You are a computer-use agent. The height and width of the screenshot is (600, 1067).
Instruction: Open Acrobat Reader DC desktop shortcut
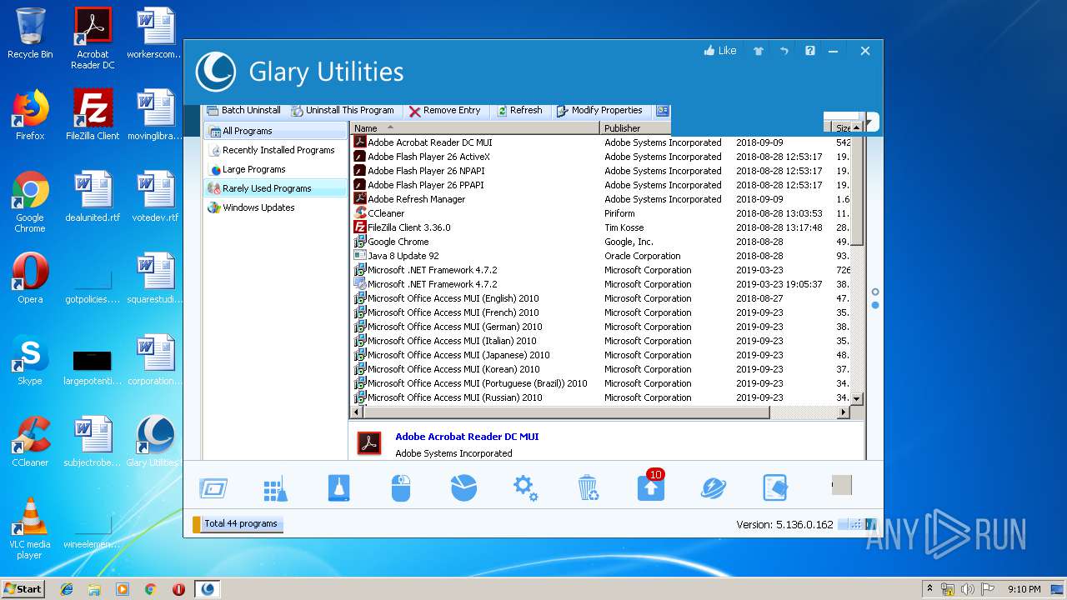pos(93,38)
